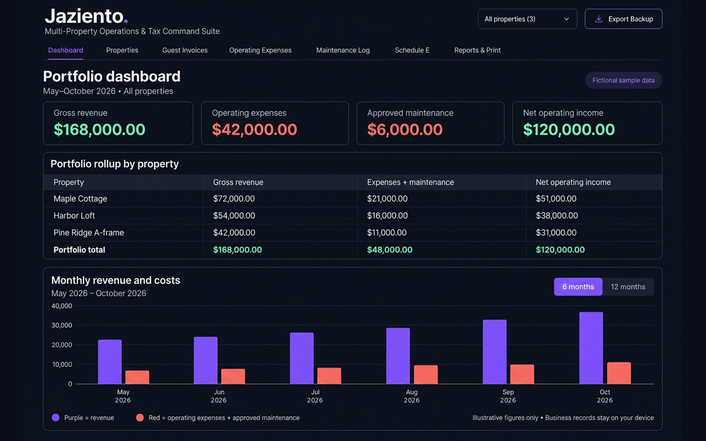Click Maple Cottage's $72,000.00 revenue cell
Screen dimensions: 706x441
[x=234, y=199]
